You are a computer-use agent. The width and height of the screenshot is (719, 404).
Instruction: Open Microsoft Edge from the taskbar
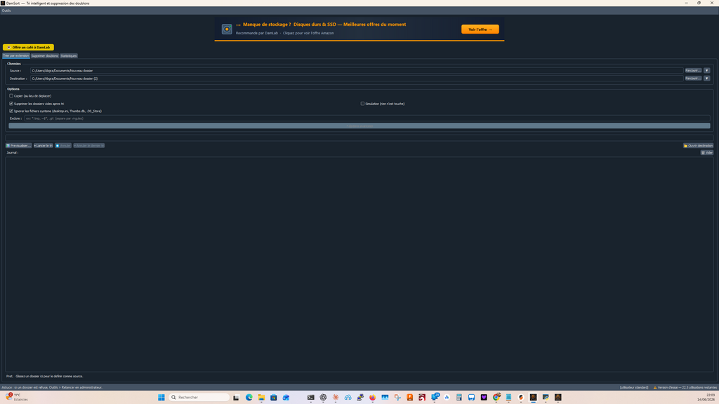tap(249, 397)
